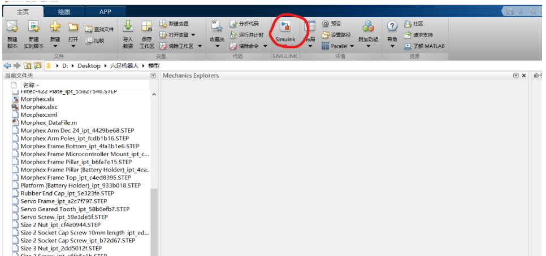Click D: in the address path
Viewport: 546px width, 256px height.
click(65, 65)
